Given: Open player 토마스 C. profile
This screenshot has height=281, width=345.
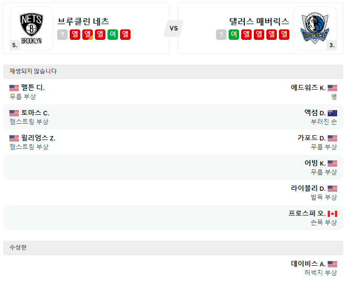Looking at the screenshot, I should [x=35, y=113].
